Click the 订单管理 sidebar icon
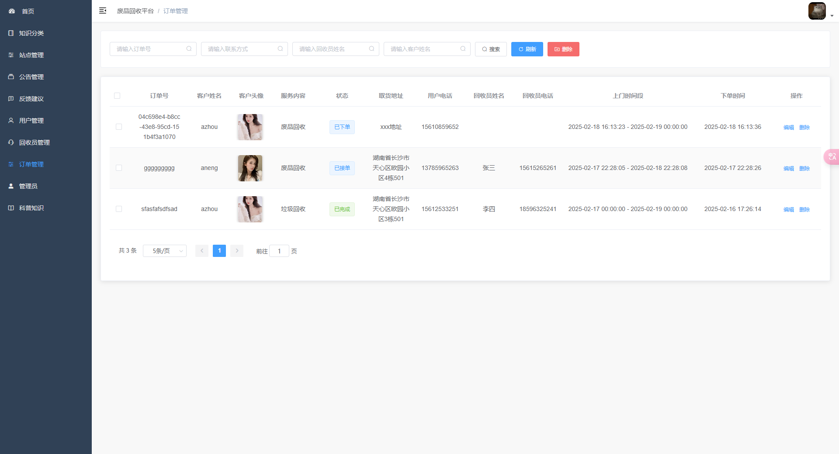Image resolution: width=839 pixels, height=454 pixels. pos(11,164)
